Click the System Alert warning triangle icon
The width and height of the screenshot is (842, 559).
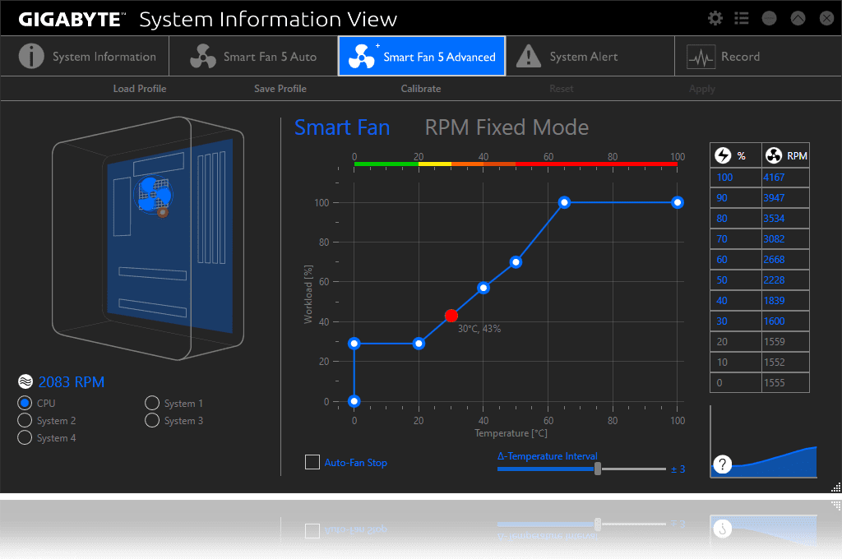[529, 57]
